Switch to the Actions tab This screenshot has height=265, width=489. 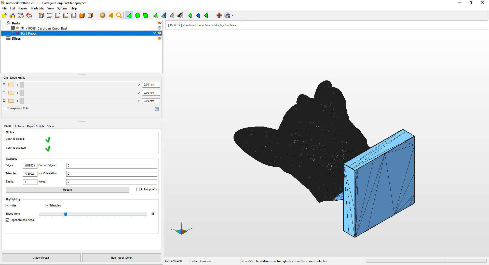coord(19,126)
